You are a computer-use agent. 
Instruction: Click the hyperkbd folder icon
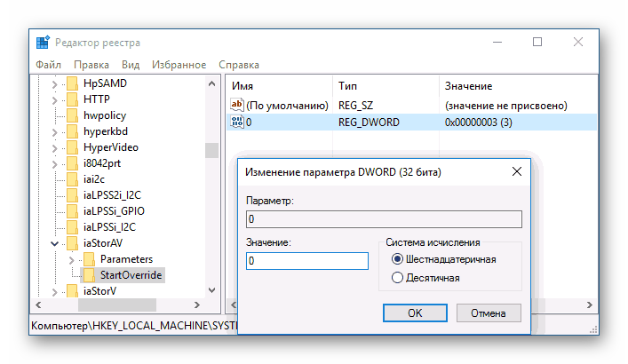(73, 131)
